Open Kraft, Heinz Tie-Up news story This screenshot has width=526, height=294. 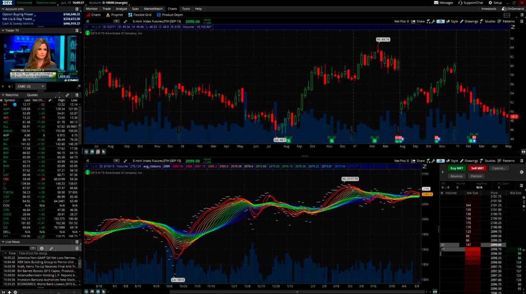tap(47, 267)
